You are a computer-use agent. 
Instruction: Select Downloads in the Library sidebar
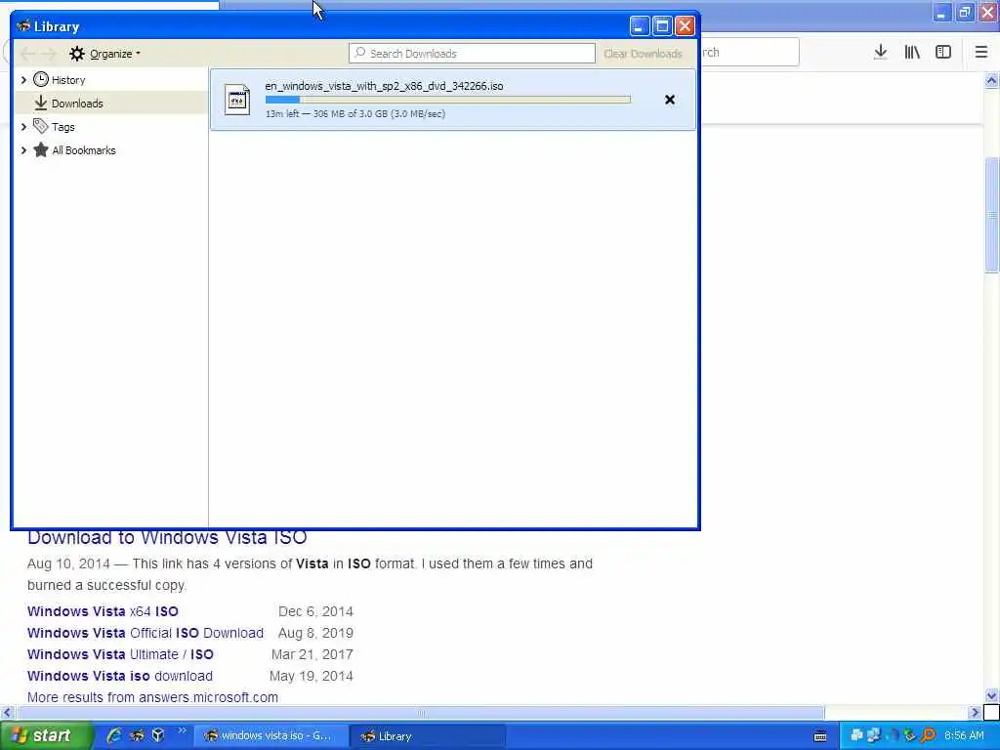[x=77, y=104]
